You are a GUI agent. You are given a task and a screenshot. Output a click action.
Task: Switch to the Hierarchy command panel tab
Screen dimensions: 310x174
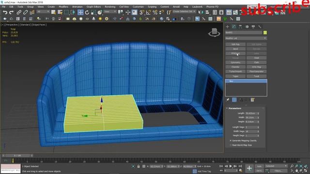tap(240, 27)
